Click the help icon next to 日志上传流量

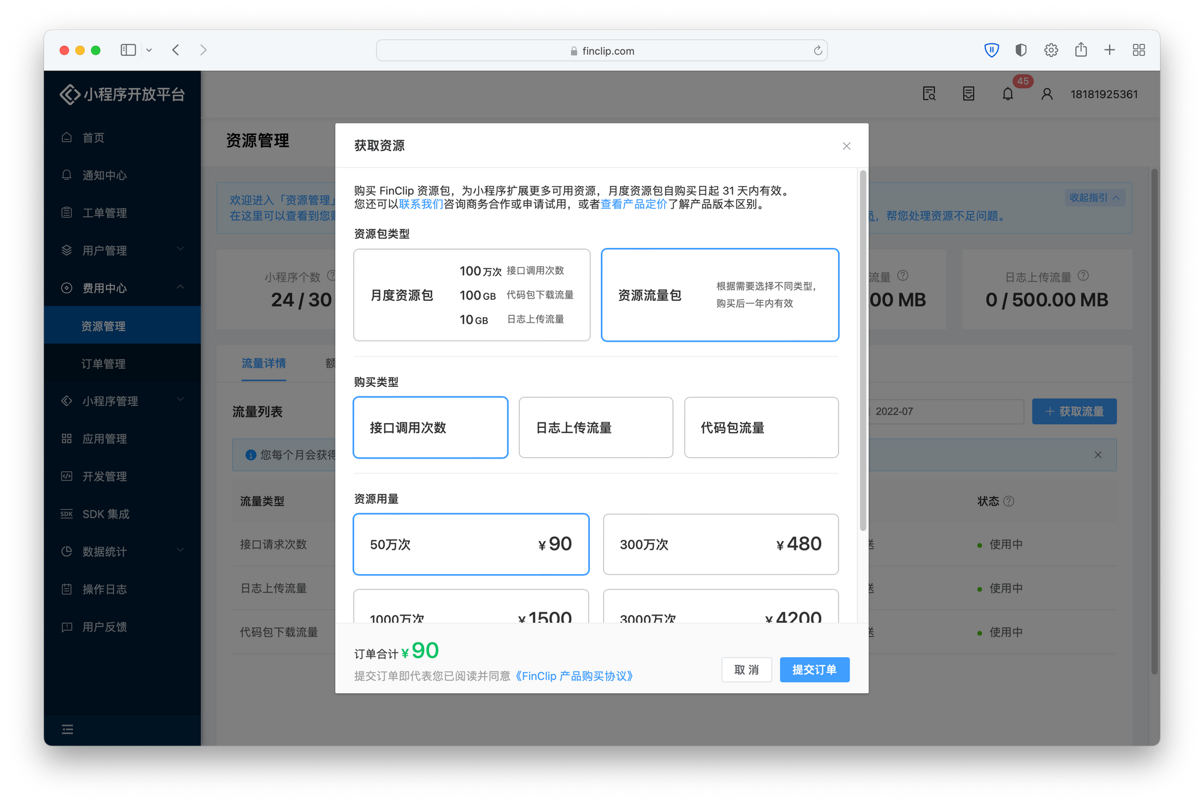click(1083, 276)
